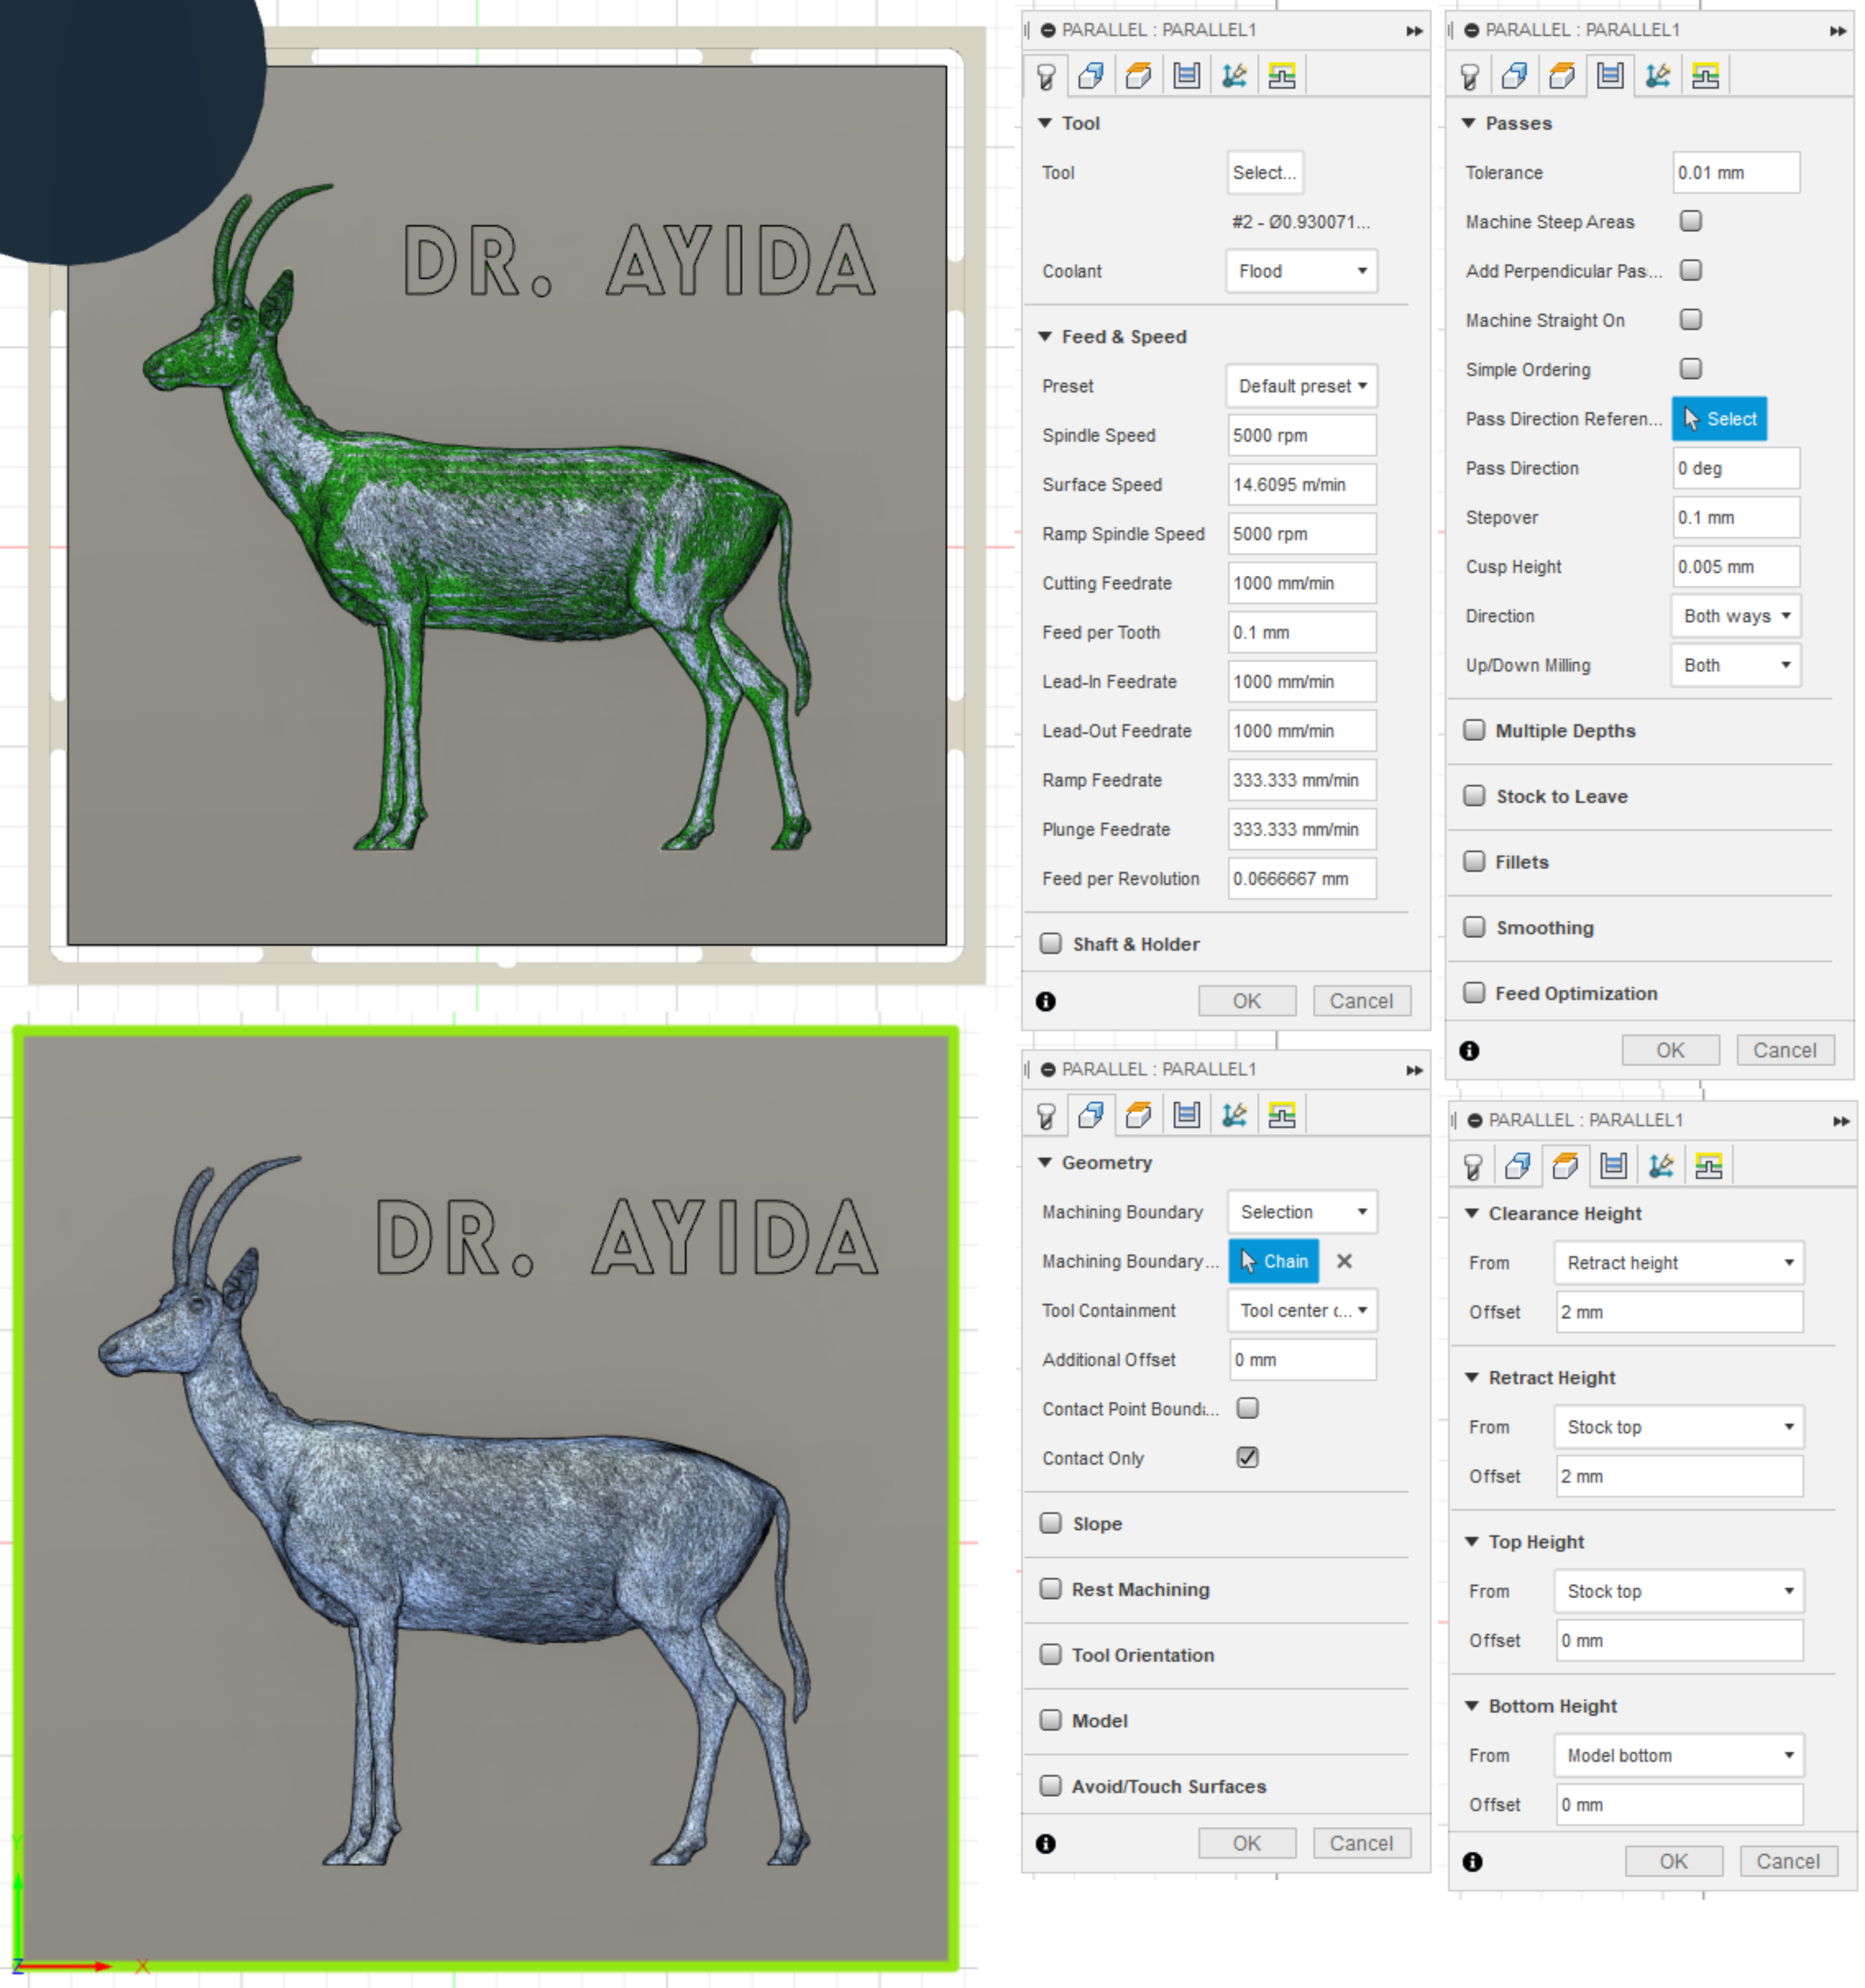This screenshot has width=1865, height=1988.
Task: Click the Heights tab icon in Tool panel
Action: click(x=1138, y=76)
